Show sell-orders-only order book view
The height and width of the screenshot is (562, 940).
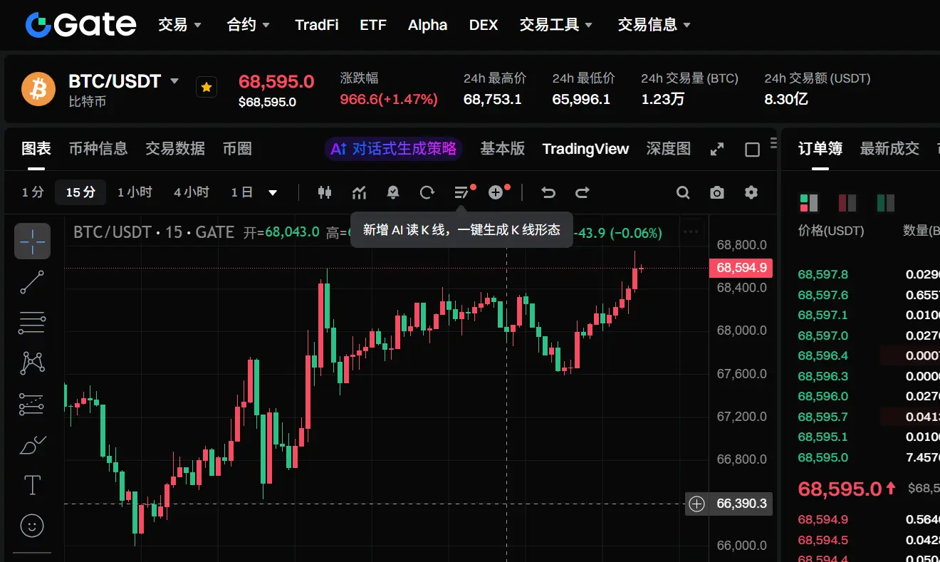click(847, 203)
